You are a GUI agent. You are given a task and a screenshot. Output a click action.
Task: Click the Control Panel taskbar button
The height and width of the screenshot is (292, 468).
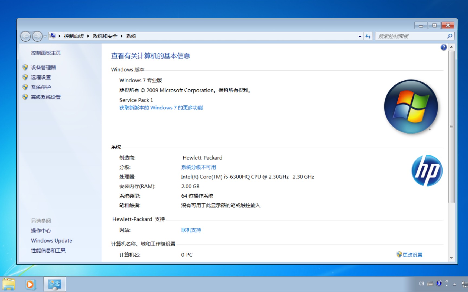pyautogui.click(x=55, y=284)
